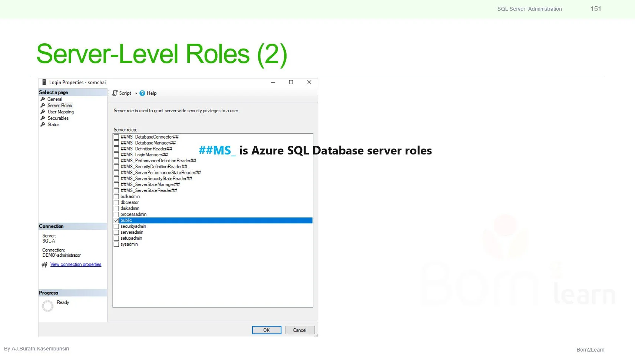
Task: Click the SQL-A server name value
Action: [x=49, y=241]
